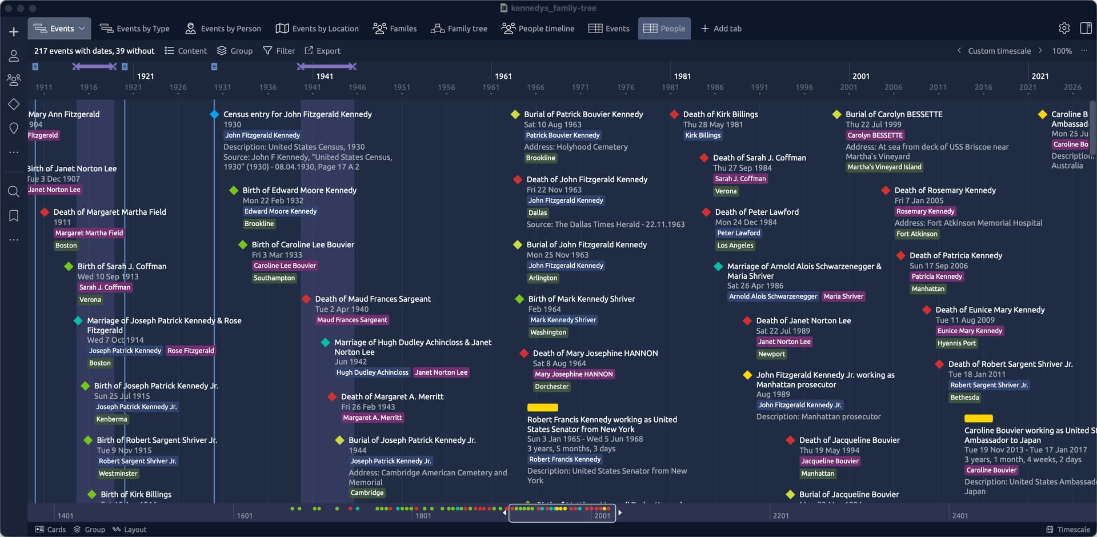Click the Export button
This screenshot has height=537, width=1097.
point(322,51)
